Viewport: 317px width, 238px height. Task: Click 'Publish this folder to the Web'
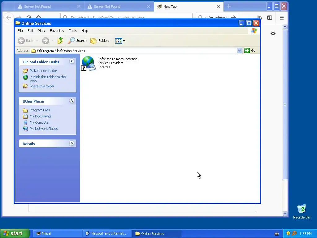48,79
